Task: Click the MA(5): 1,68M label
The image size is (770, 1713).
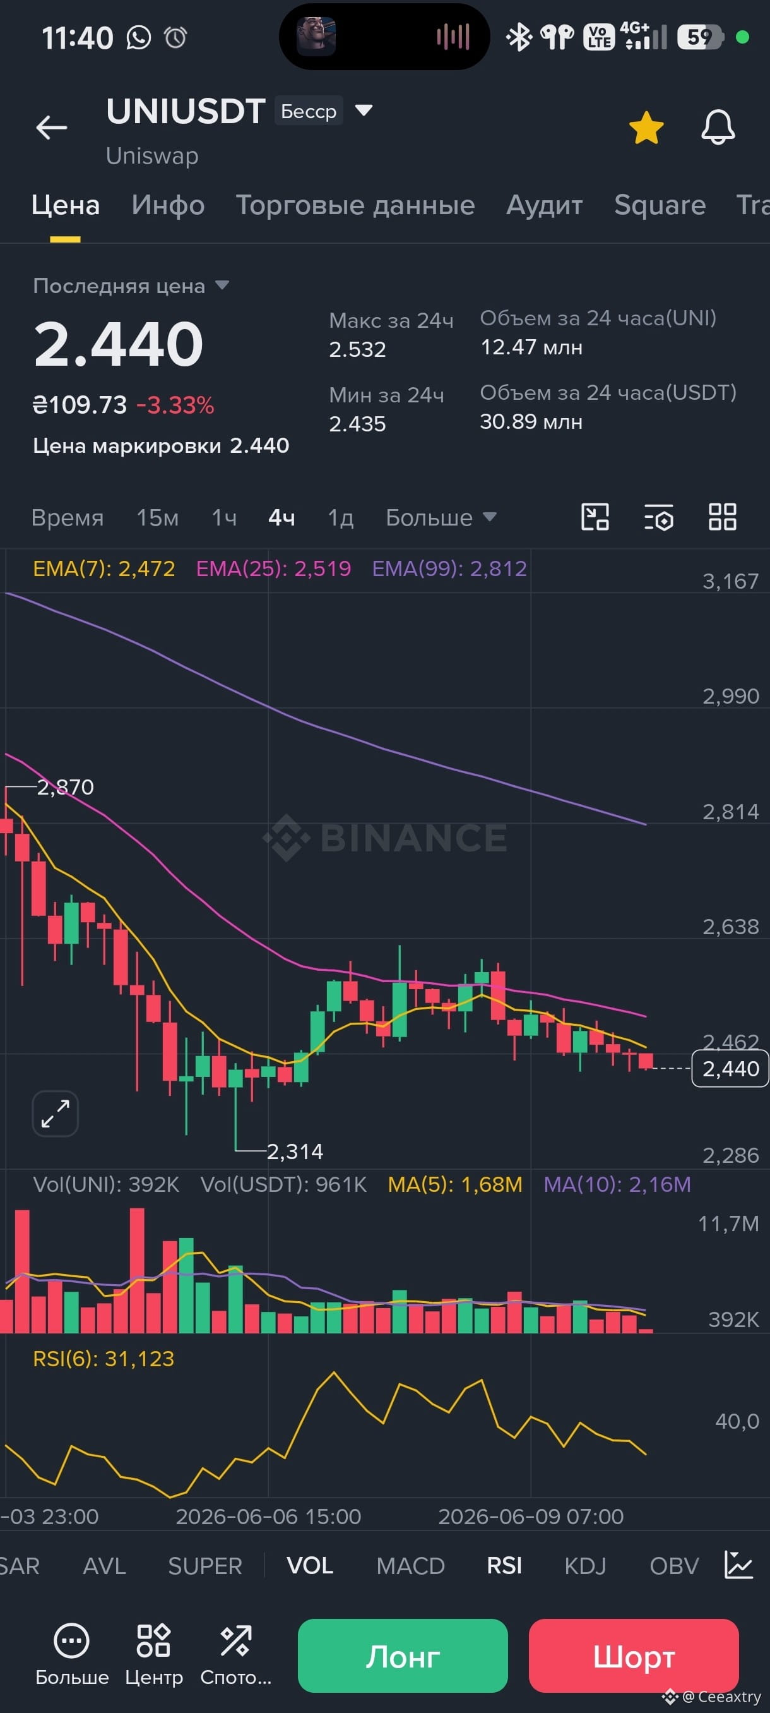Action: click(x=455, y=1184)
